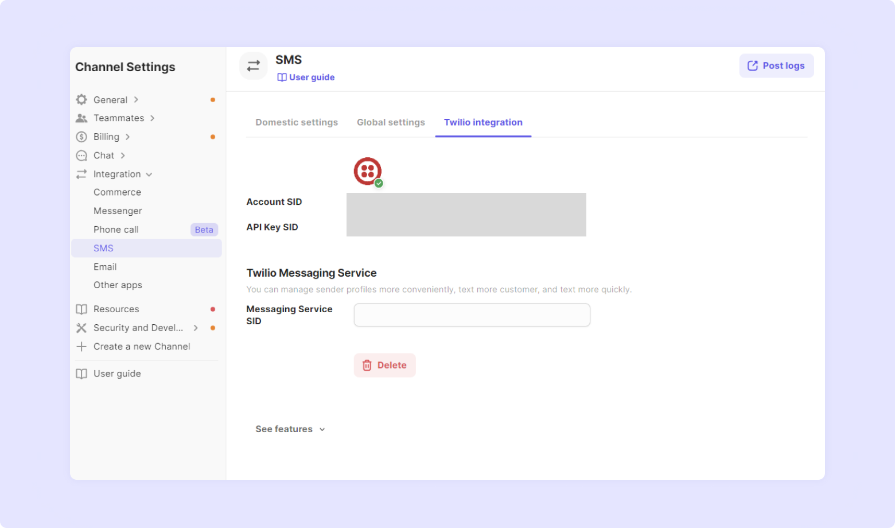Open the Post logs button
The height and width of the screenshot is (528, 895).
pos(776,66)
